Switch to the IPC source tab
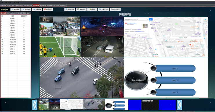 point(8,13)
